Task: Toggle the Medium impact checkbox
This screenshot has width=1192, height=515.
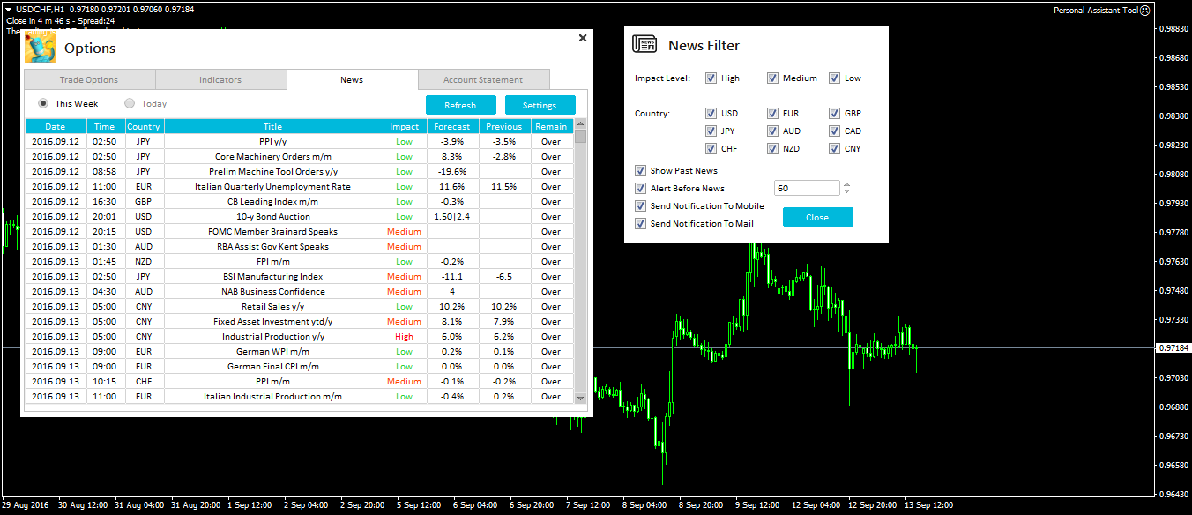Action: pyautogui.click(x=772, y=78)
